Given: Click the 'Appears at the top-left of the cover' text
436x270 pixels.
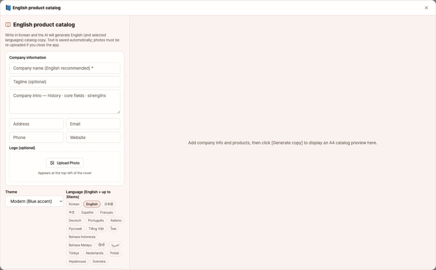Looking at the screenshot, I should coord(65,173).
